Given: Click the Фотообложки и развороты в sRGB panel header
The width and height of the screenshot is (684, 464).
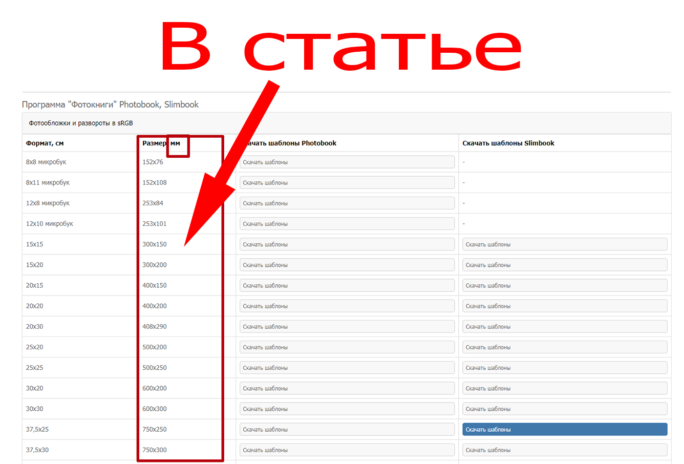Looking at the screenshot, I should click(x=81, y=123).
